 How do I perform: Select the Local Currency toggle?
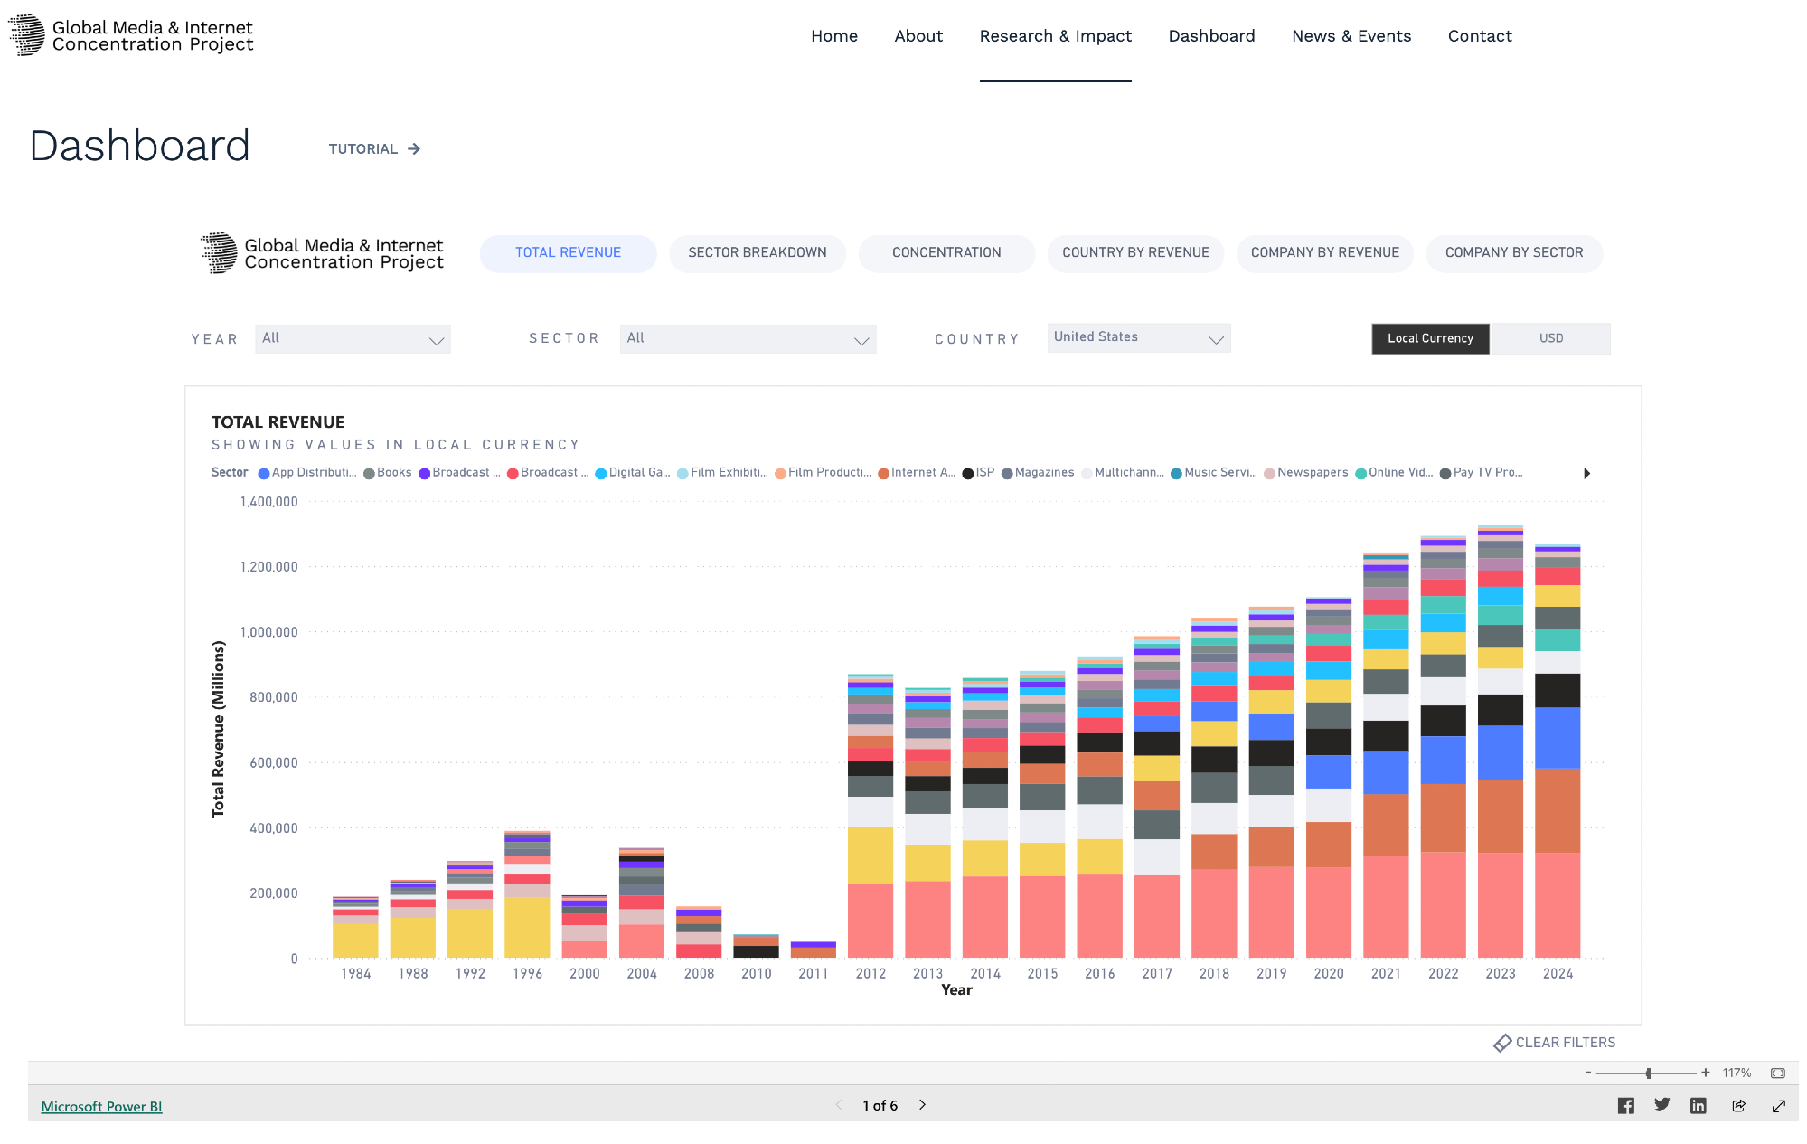(x=1430, y=338)
